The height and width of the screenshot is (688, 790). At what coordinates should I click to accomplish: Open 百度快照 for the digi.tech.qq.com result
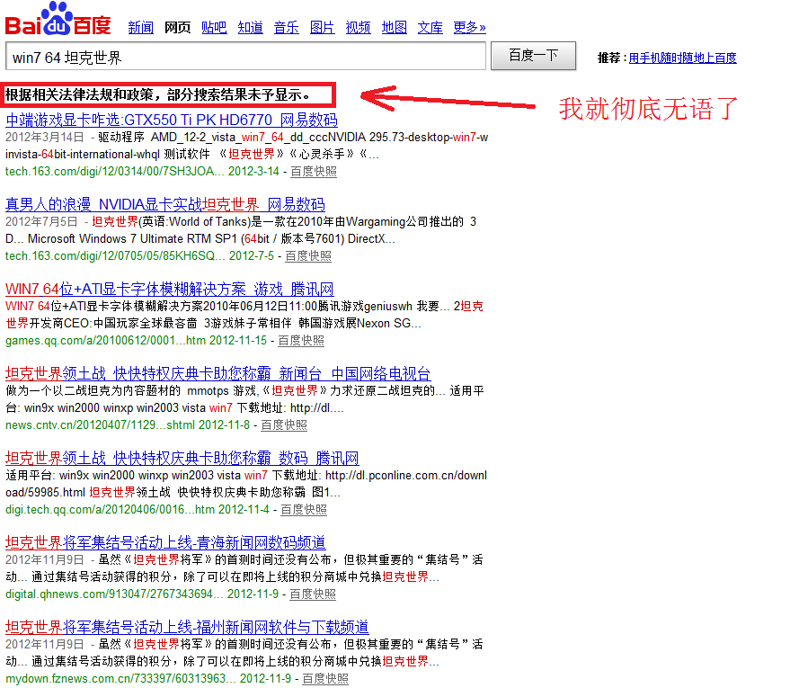(304, 510)
